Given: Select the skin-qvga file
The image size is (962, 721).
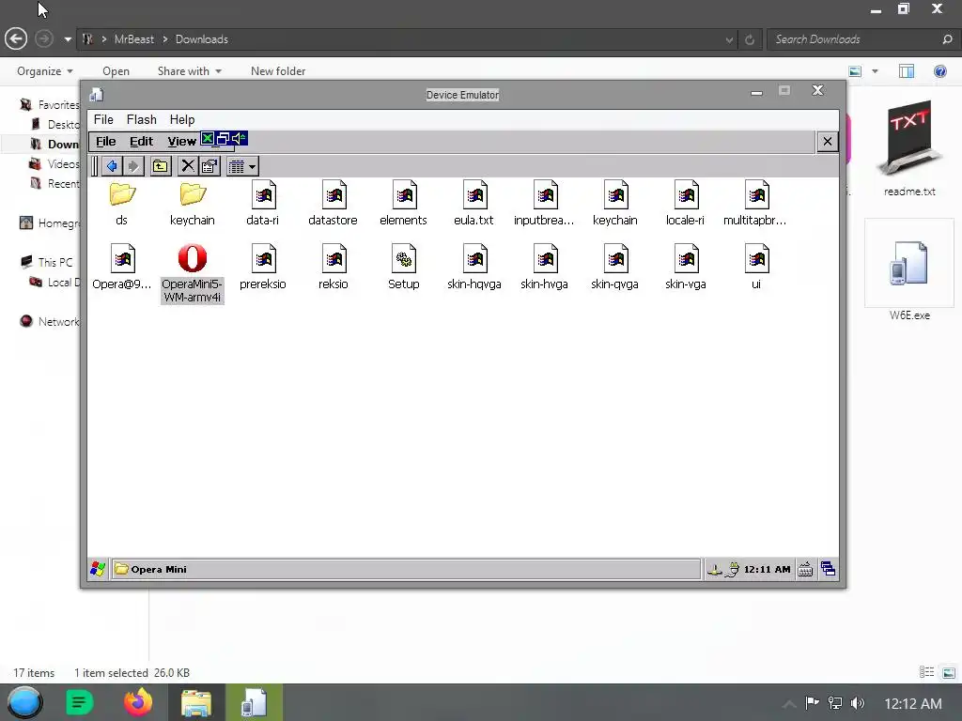Looking at the screenshot, I should pyautogui.click(x=614, y=268).
